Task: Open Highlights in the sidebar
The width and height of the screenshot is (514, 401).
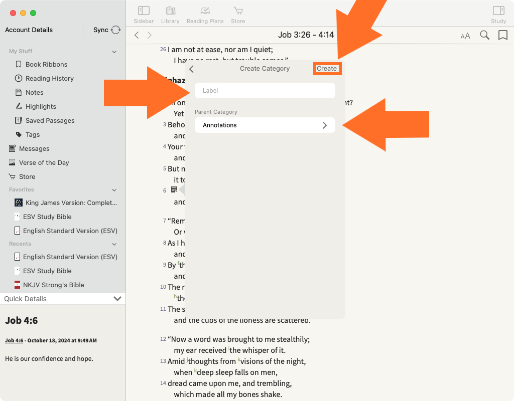Action: click(41, 106)
